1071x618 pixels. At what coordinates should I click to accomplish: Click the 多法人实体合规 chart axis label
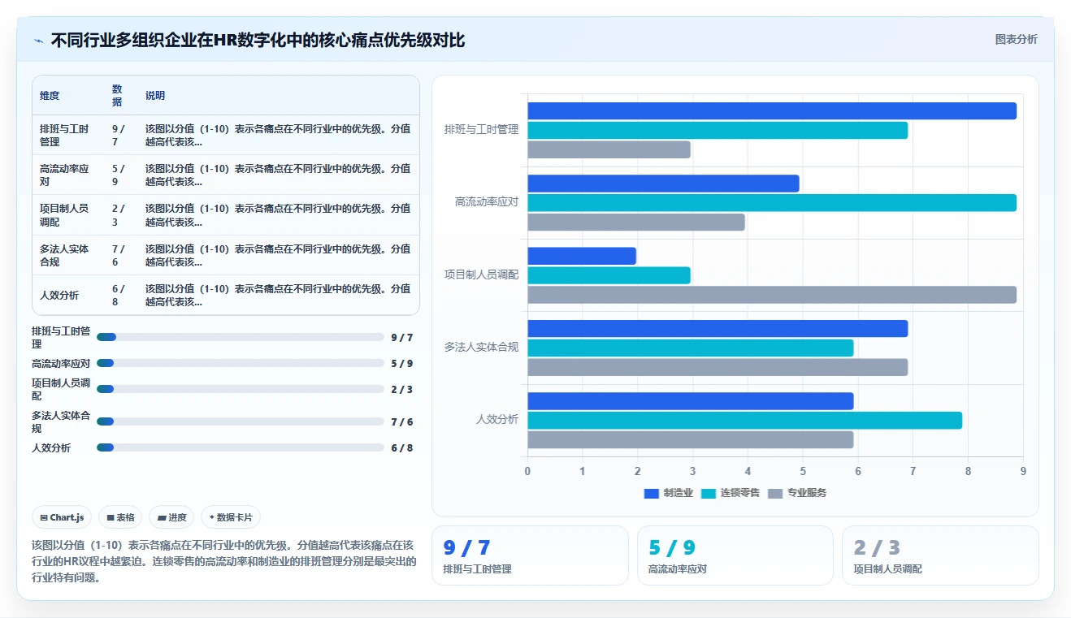pyautogui.click(x=481, y=348)
